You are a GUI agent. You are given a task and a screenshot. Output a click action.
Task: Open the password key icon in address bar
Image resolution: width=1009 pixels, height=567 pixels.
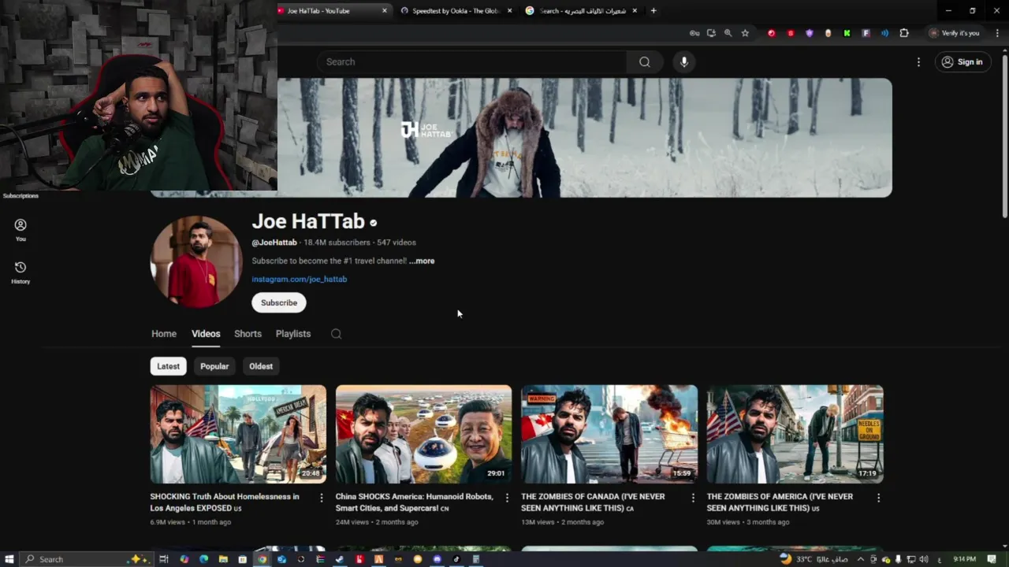(x=694, y=33)
